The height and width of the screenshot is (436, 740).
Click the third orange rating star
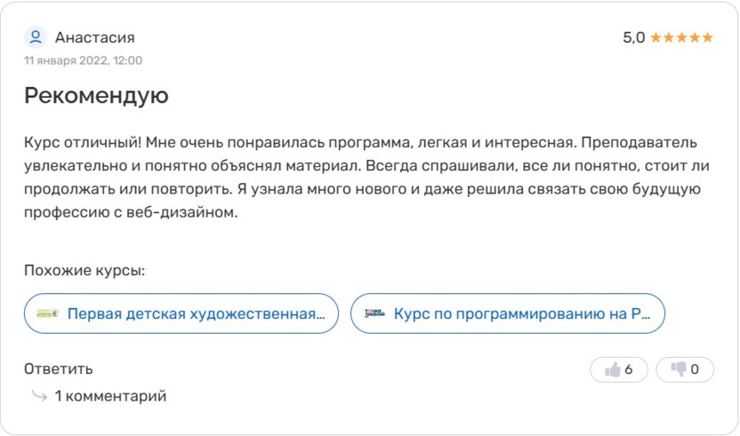tap(681, 38)
